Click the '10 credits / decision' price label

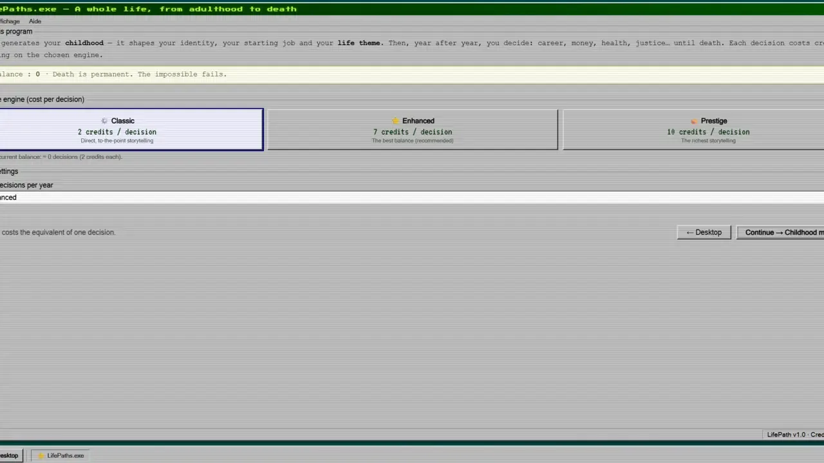click(708, 132)
